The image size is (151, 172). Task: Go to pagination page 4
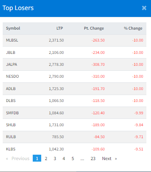pos(64,159)
